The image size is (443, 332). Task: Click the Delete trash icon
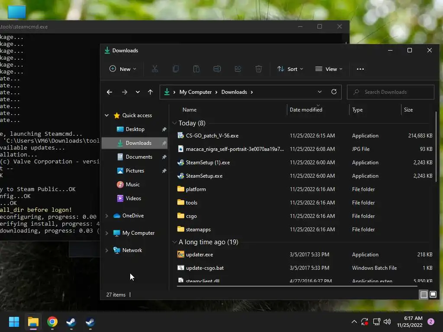(x=259, y=69)
